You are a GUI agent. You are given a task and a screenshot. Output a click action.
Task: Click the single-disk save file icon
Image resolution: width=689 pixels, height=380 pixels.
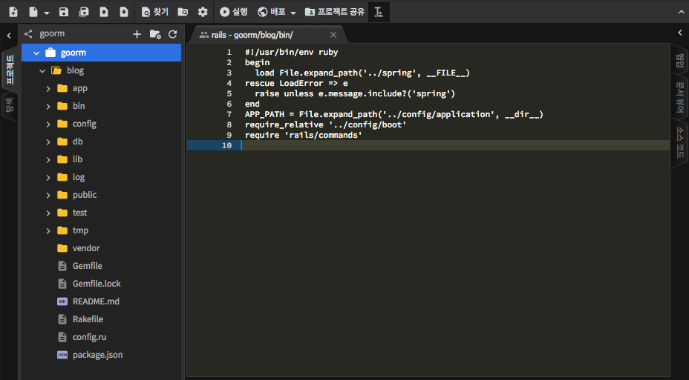point(64,12)
